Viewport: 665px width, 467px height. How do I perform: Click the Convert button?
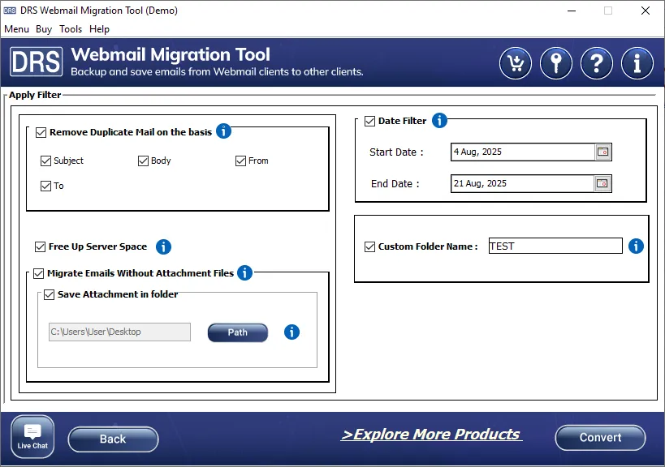[x=600, y=437]
